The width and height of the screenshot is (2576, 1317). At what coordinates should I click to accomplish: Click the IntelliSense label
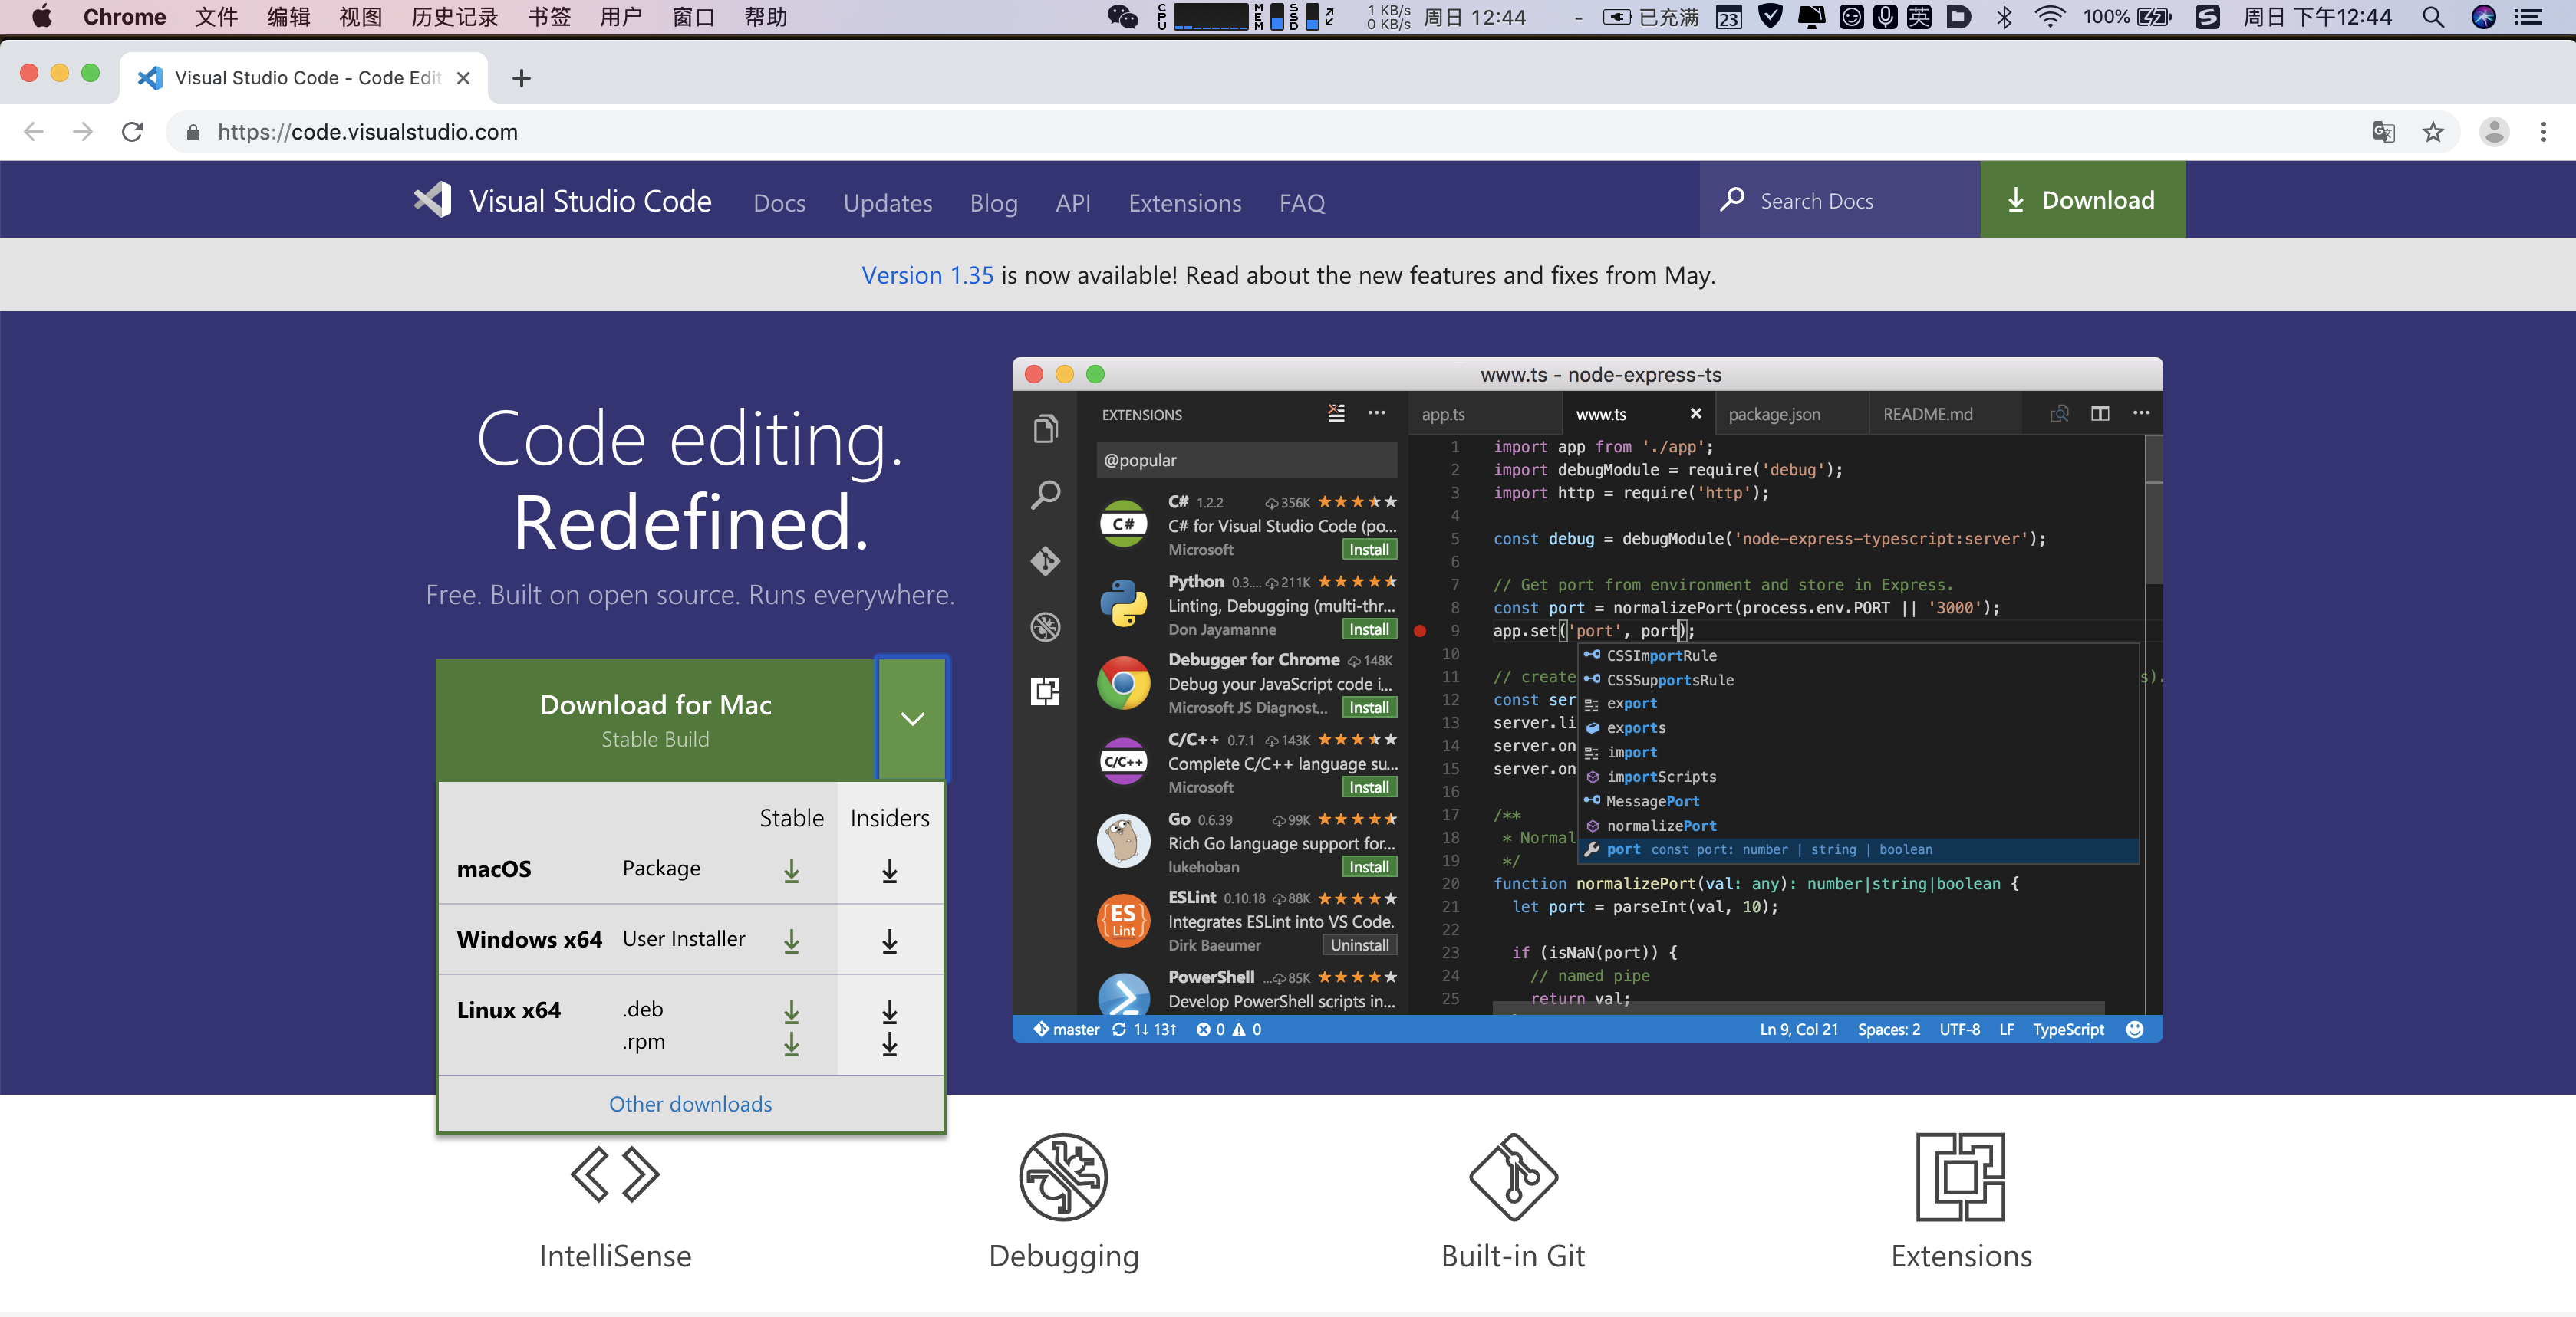pos(615,1256)
